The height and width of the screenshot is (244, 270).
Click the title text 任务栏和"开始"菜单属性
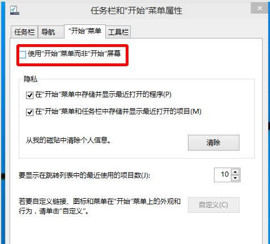click(x=136, y=11)
